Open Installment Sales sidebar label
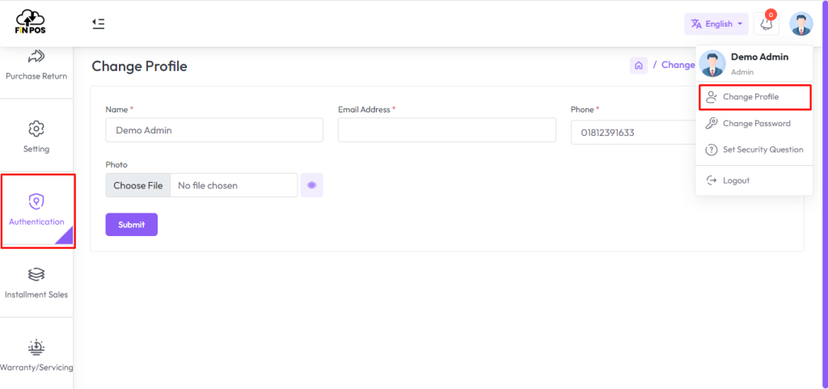The width and height of the screenshot is (828, 389). pos(36,294)
